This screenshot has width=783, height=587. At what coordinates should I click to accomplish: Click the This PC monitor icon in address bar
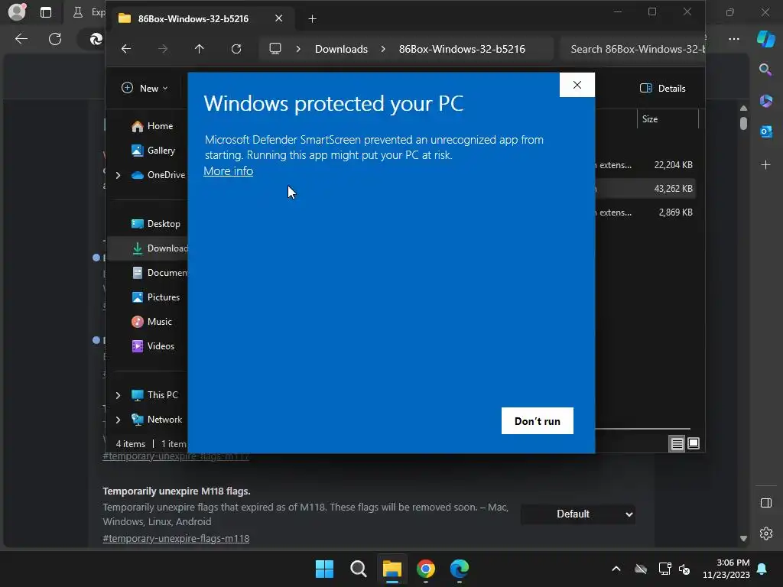[275, 49]
